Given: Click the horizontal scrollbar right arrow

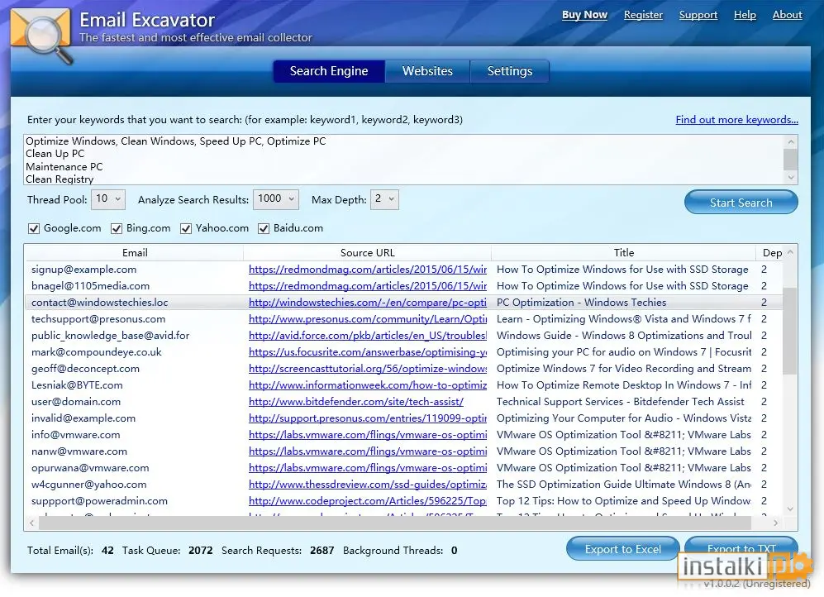Looking at the screenshot, I should point(775,523).
